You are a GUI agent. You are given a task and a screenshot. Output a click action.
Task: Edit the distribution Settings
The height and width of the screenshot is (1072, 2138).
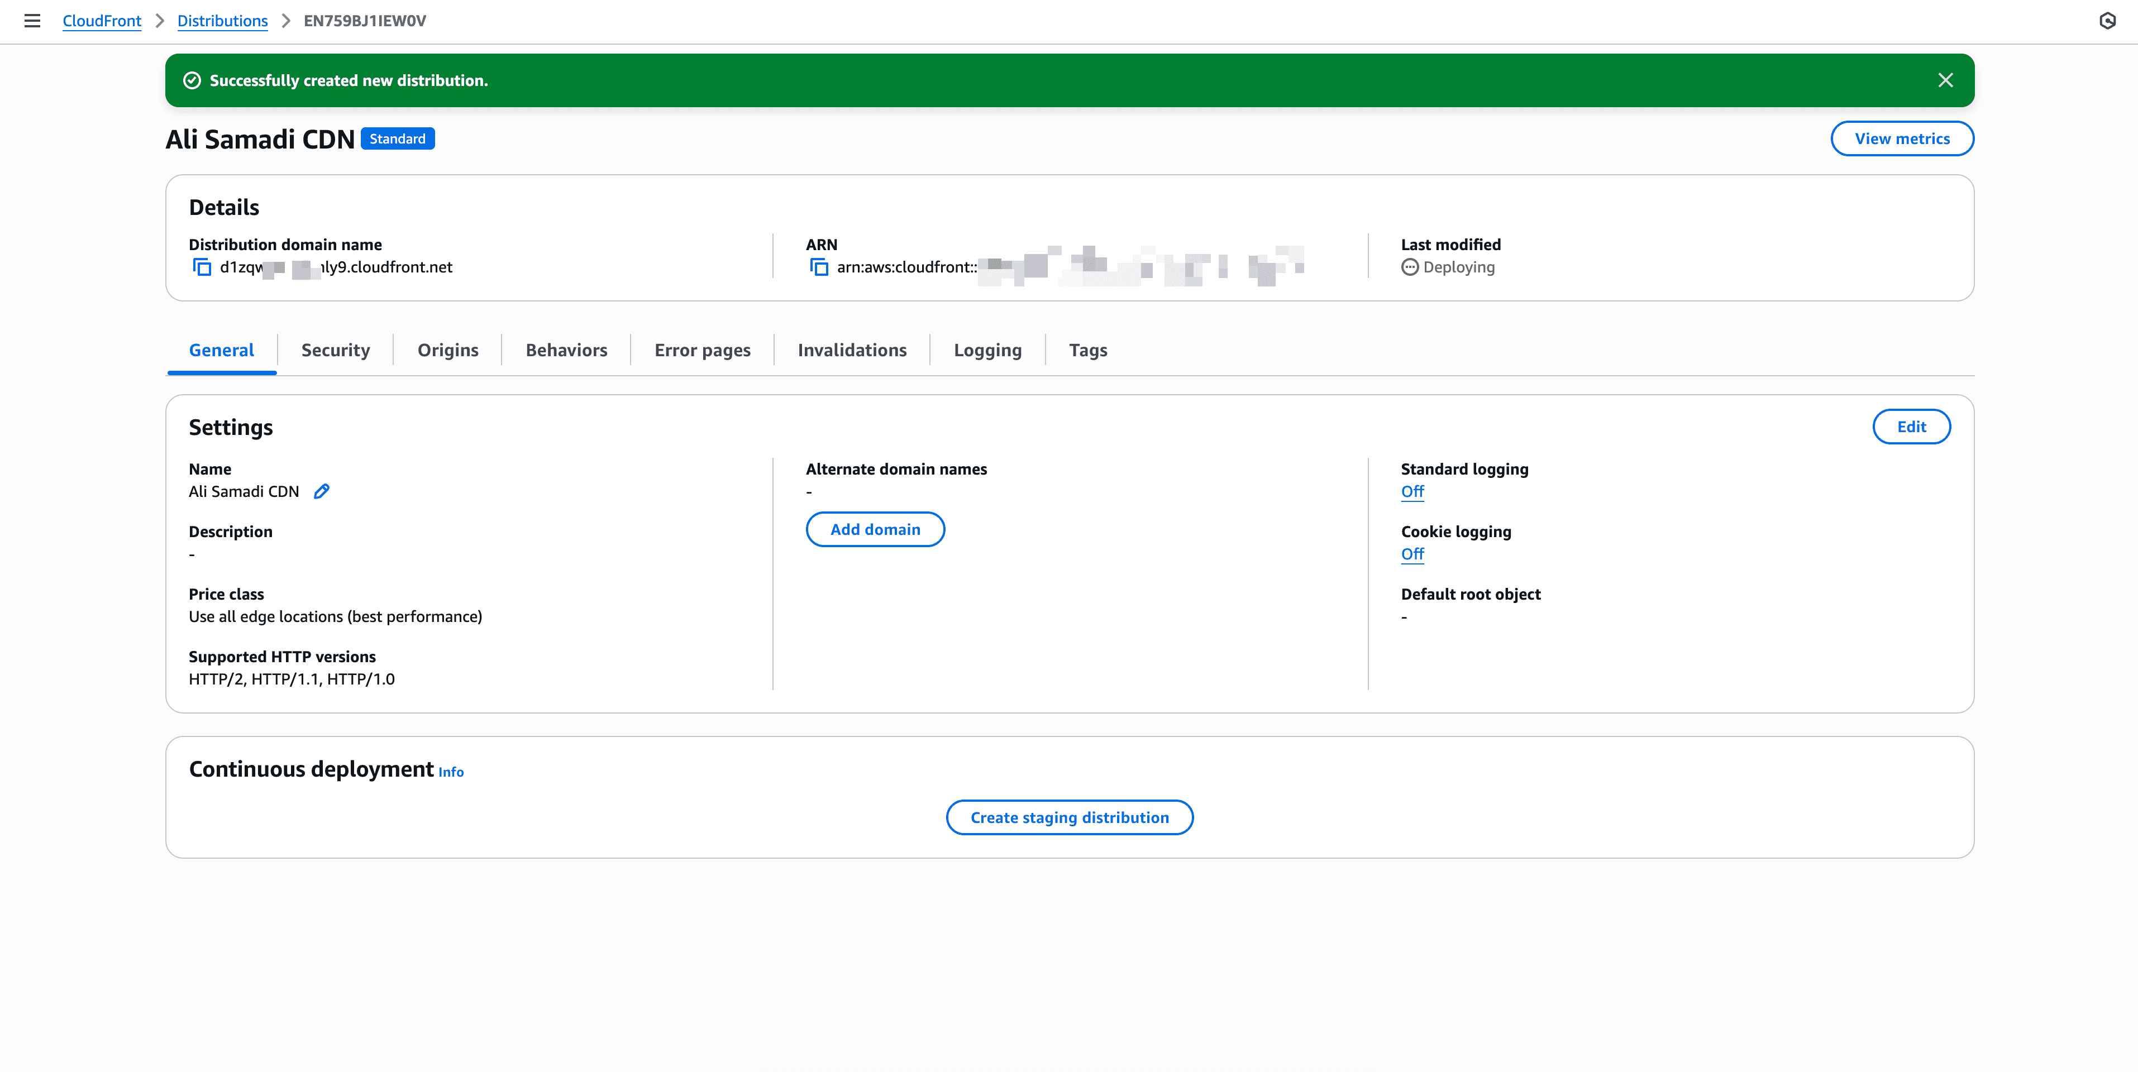tap(1911, 425)
